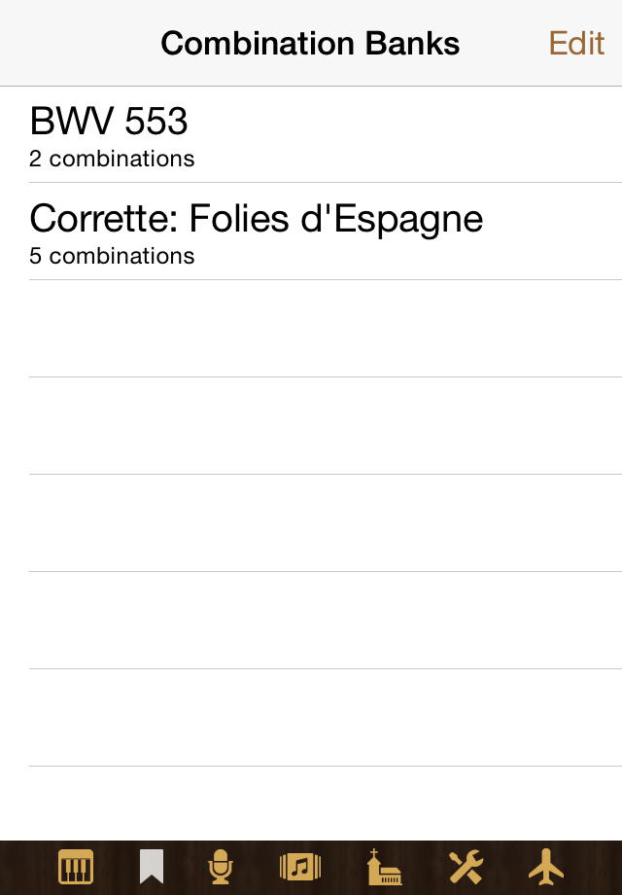Image resolution: width=622 pixels, height=895 pixels.
Task: Tap the fourth empty list row
Action: 311,621
